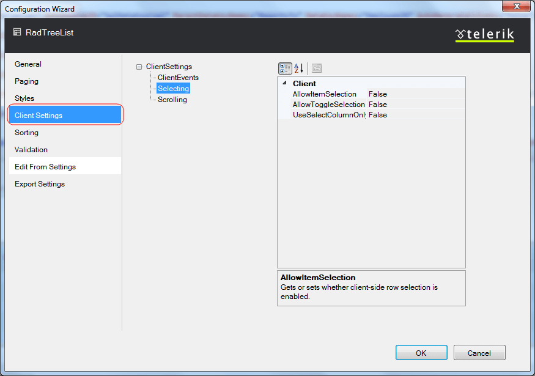This screenshot has width=535, height=376.
Task: Select the ClientEvents tree node
Action: point(178,78)
